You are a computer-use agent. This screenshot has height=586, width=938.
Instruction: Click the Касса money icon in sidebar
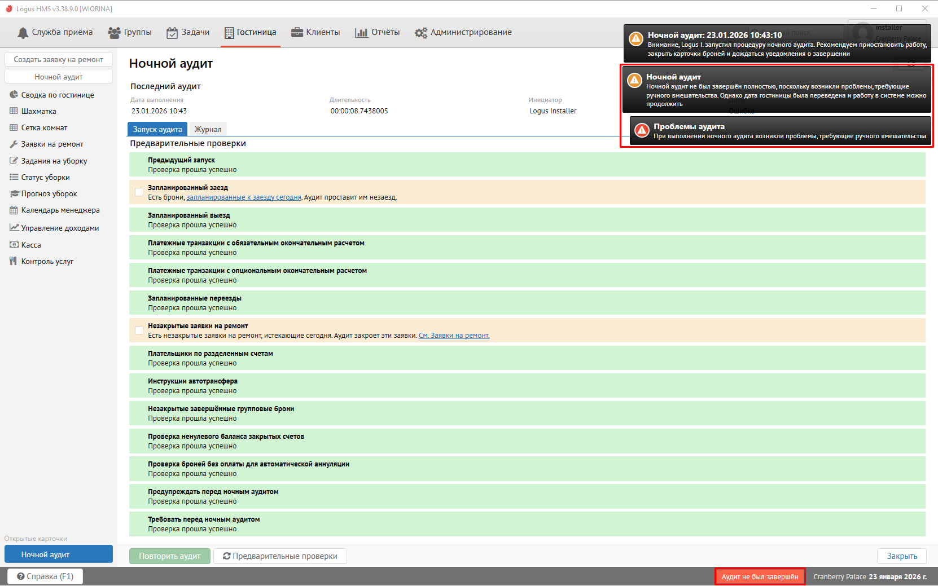[x=14, y=245]
